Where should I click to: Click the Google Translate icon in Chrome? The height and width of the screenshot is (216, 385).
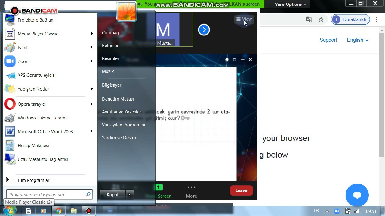pyautogui.click(x=309, y=19)
